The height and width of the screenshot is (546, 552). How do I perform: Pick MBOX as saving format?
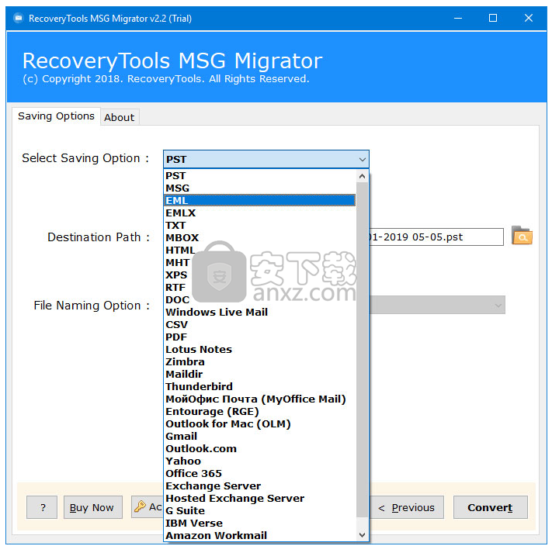(260, 237)
